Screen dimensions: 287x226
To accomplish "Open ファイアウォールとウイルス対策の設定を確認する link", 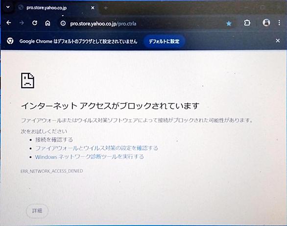I will [96, 148].
